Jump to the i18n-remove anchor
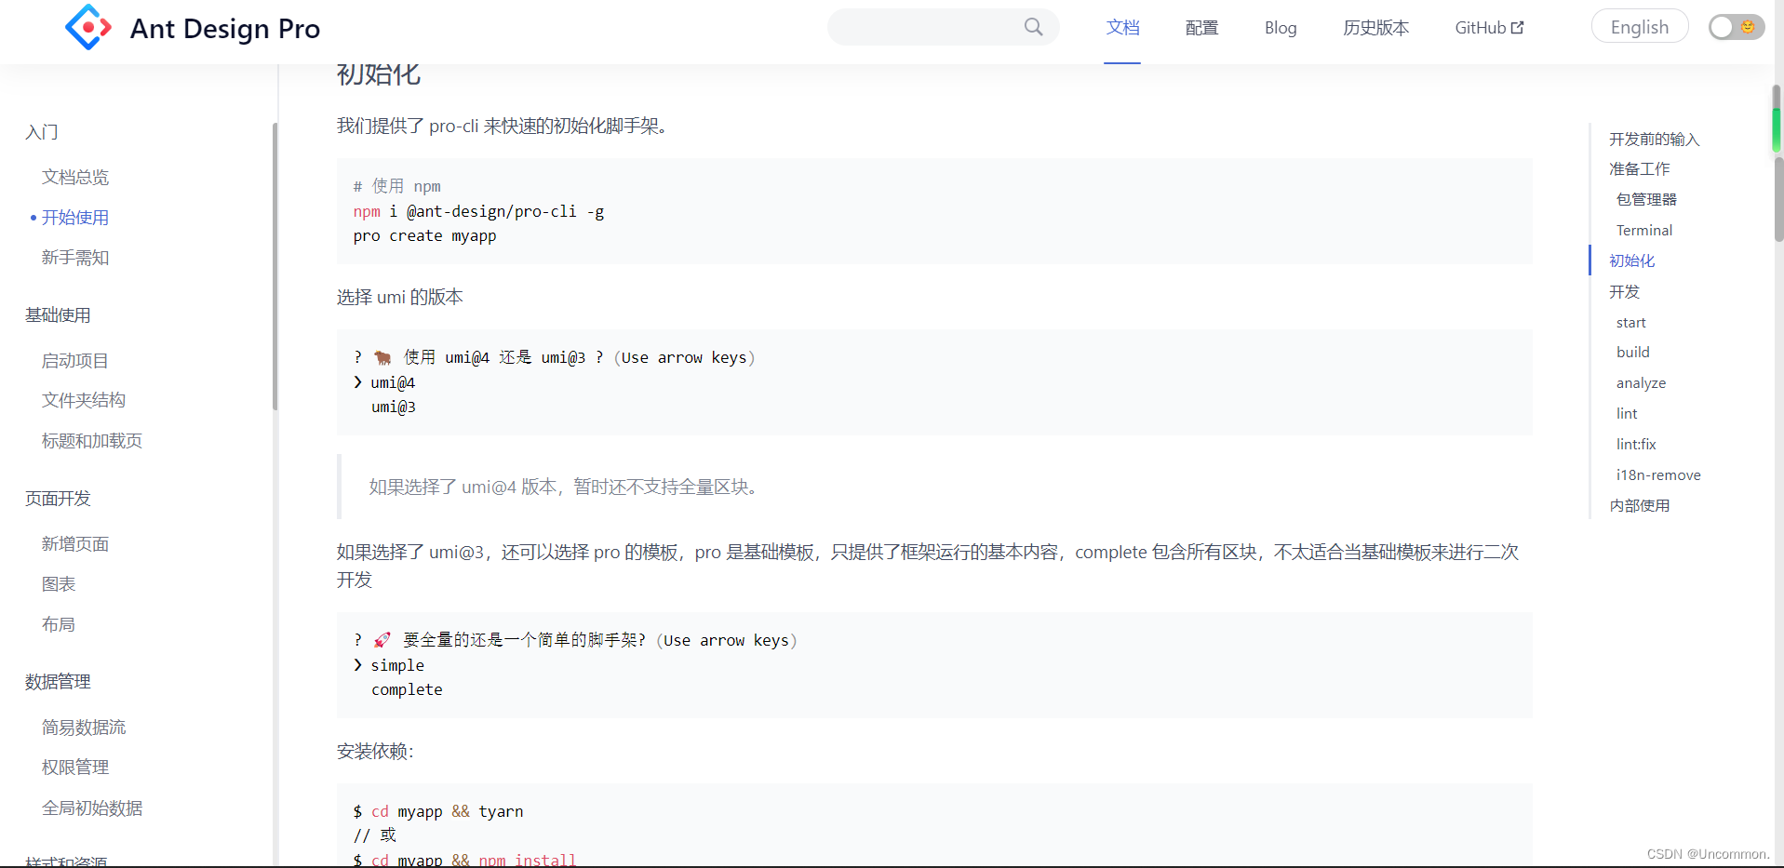The height and width of the screenshot is (868, 1784). click(1658, 474)
